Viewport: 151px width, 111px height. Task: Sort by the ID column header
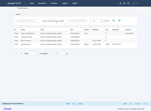point(15,30)
